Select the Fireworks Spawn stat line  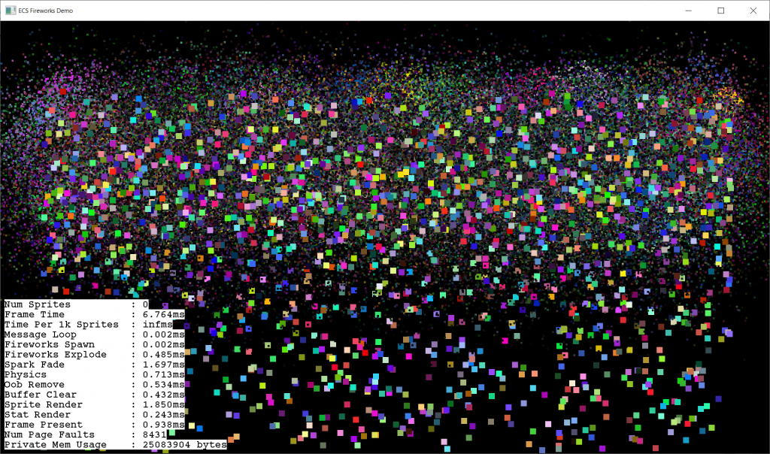94,344
